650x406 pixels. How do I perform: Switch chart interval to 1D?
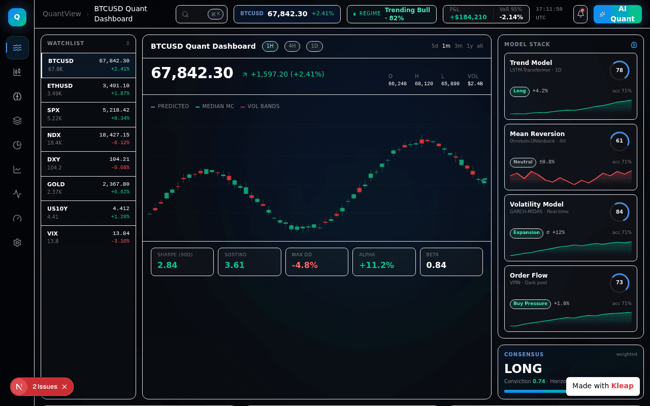[314, 46]
